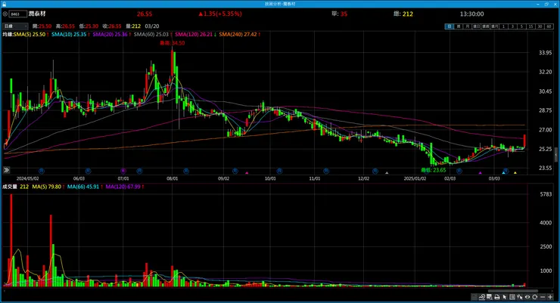Click the 2025/01/02 date axis label
This screenshot has width=560, height=303.
tap(415, 178)
